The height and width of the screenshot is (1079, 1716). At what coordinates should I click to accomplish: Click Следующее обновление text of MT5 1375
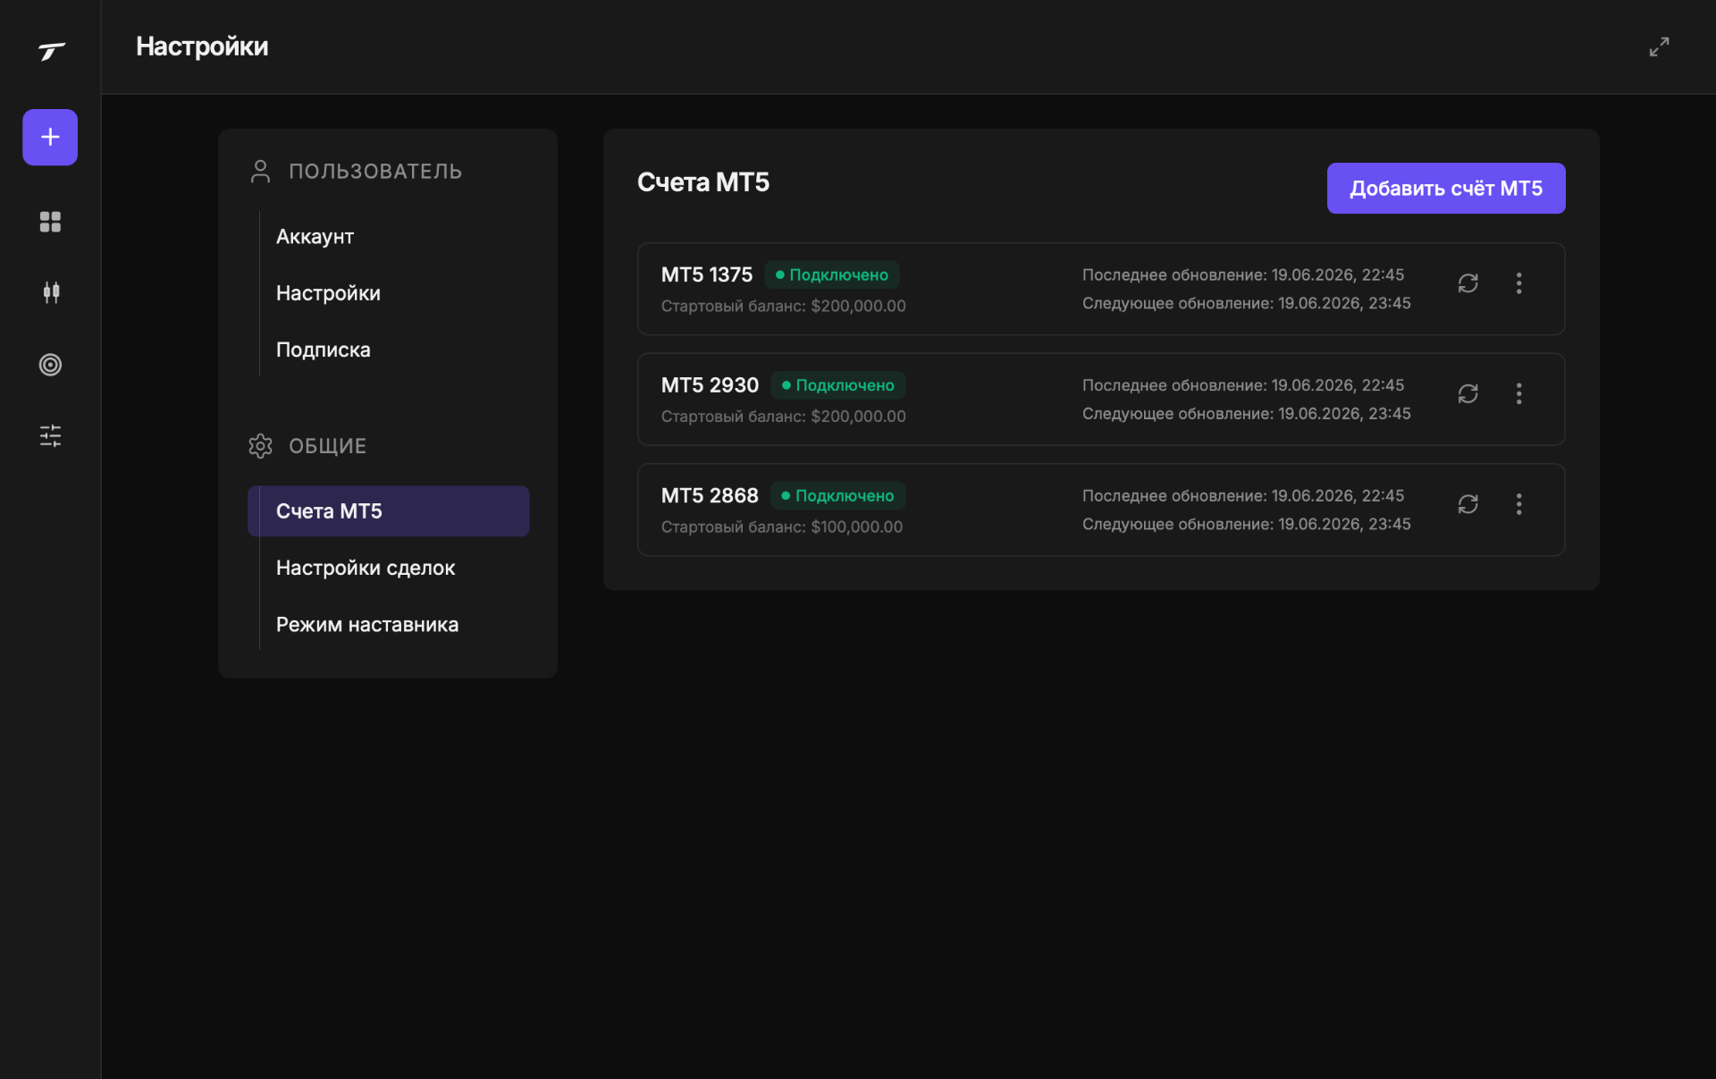(x=1246, y=303)
